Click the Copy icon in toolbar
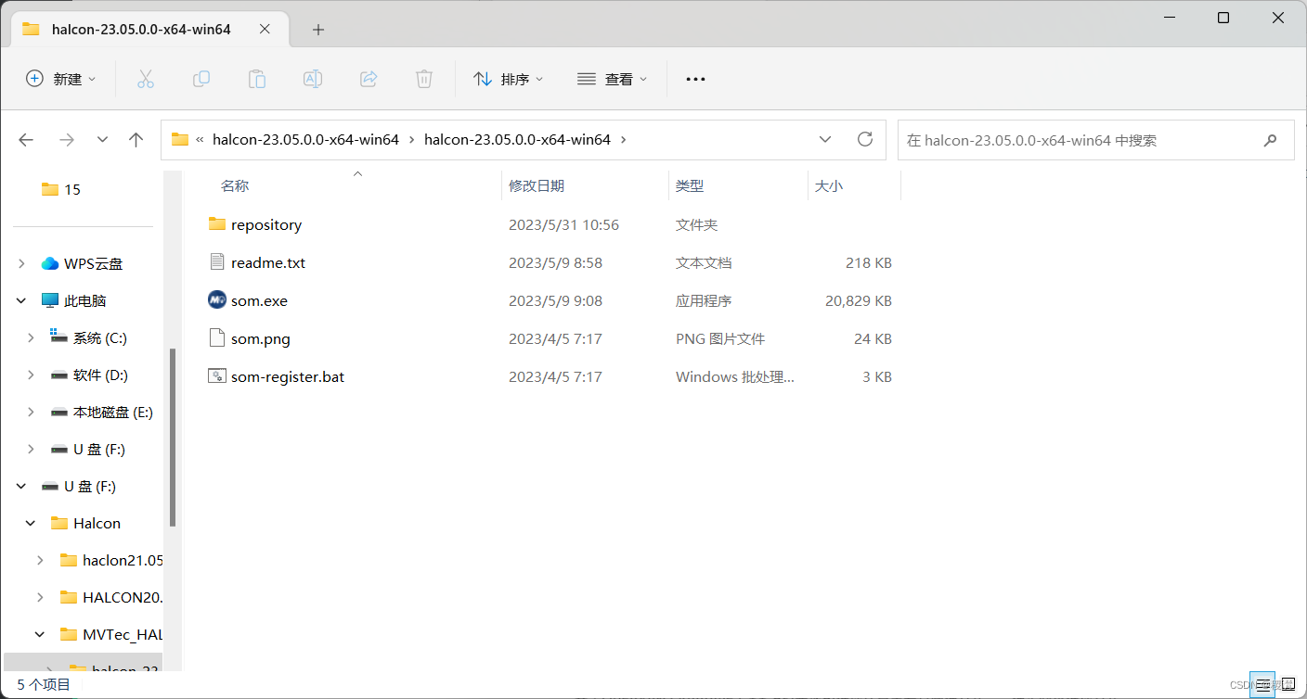The image size is (1307, 699). (201, 79)
